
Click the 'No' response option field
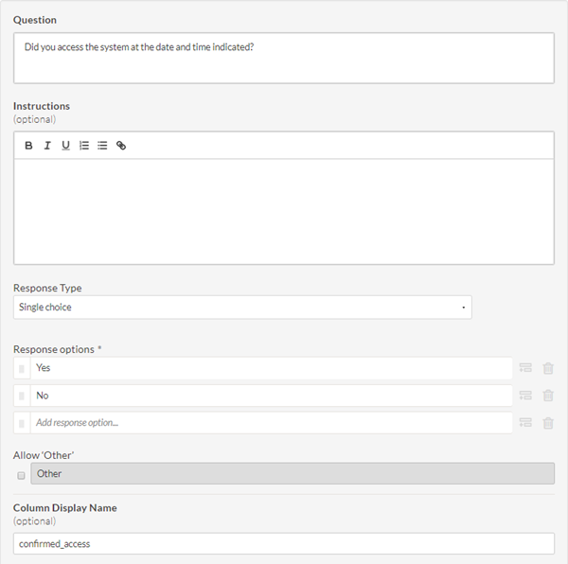click(271, 396)
